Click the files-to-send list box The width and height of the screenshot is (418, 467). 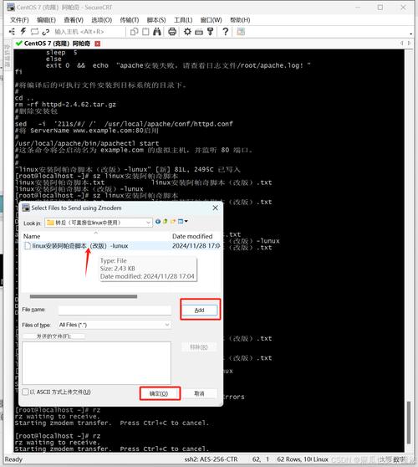click(x=96, y=362)
